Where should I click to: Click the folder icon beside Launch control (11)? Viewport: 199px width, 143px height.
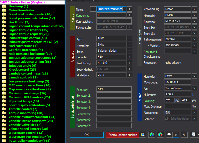pyautogui.click(x=4, y=77)
